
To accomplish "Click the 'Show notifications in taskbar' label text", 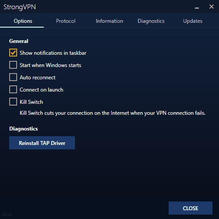I will pos(53,53).
